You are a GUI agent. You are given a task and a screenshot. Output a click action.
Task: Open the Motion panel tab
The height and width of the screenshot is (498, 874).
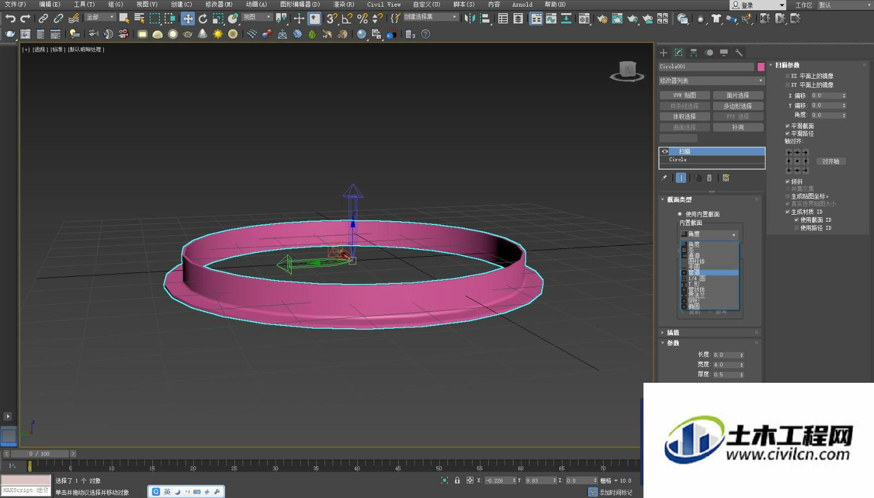tap(709, 52)
